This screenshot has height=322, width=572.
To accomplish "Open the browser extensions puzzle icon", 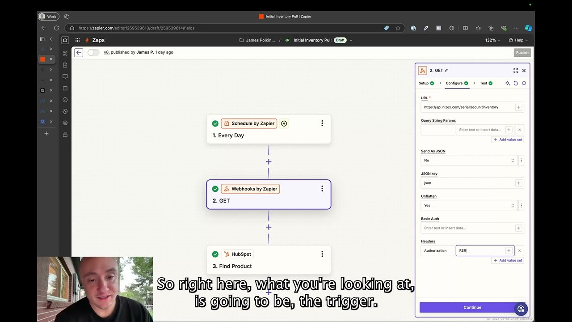I will coord(451,28).
